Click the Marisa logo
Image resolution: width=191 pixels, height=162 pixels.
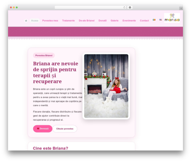click(172, 18)
